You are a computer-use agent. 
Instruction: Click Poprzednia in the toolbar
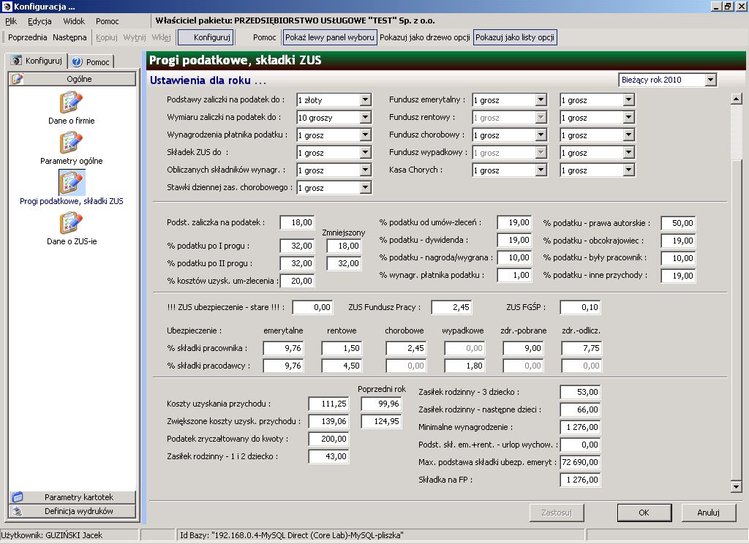pyautogui.click(x=27, y=37)
